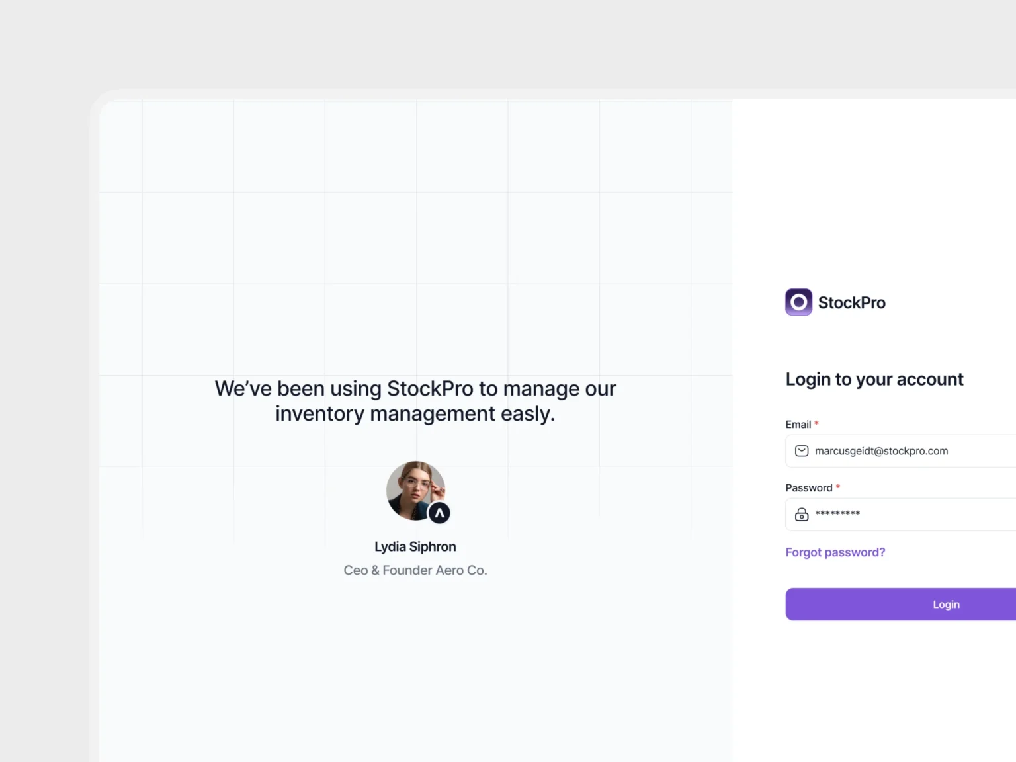Click the StockPro brand name text
The width and height of the screenshot is (1016, 762).
click(x=851, y=303)
